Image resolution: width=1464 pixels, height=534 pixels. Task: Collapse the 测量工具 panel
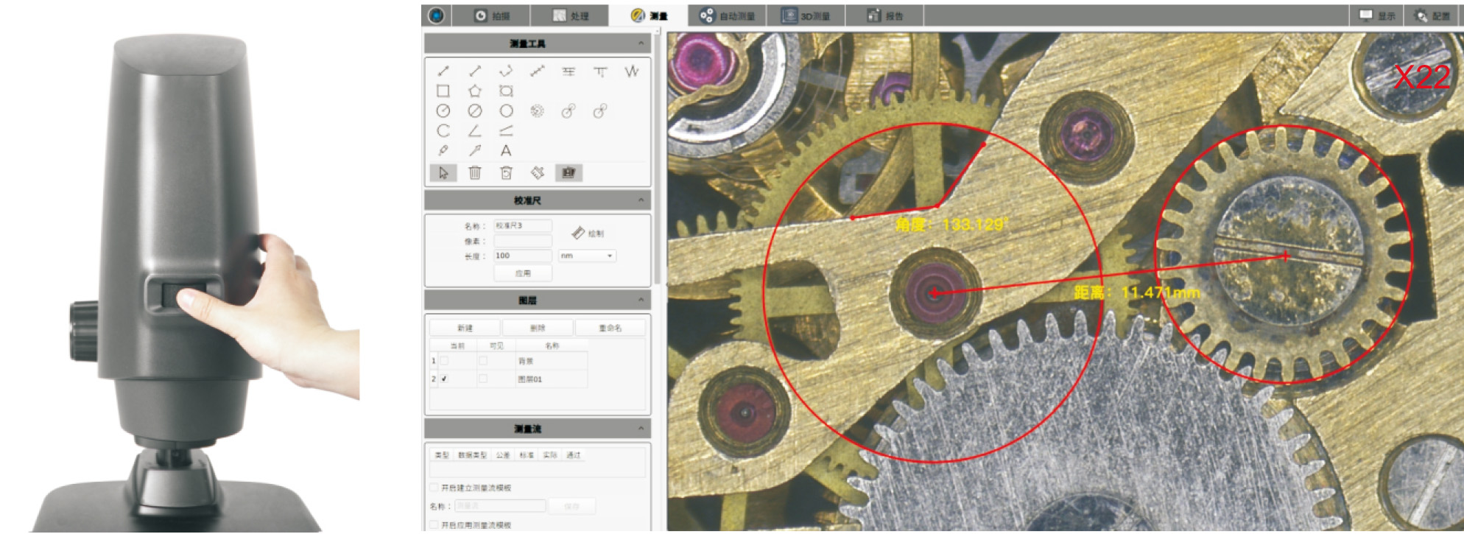641,43
